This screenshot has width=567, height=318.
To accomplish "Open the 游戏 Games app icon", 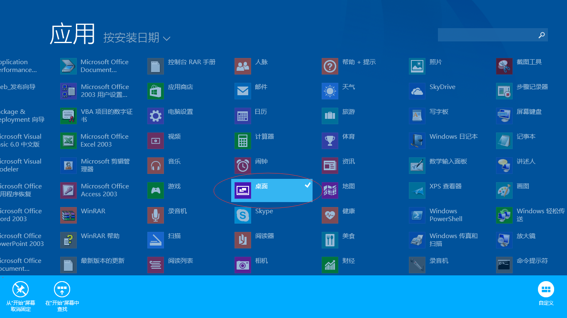I will (x=156, y=190).
